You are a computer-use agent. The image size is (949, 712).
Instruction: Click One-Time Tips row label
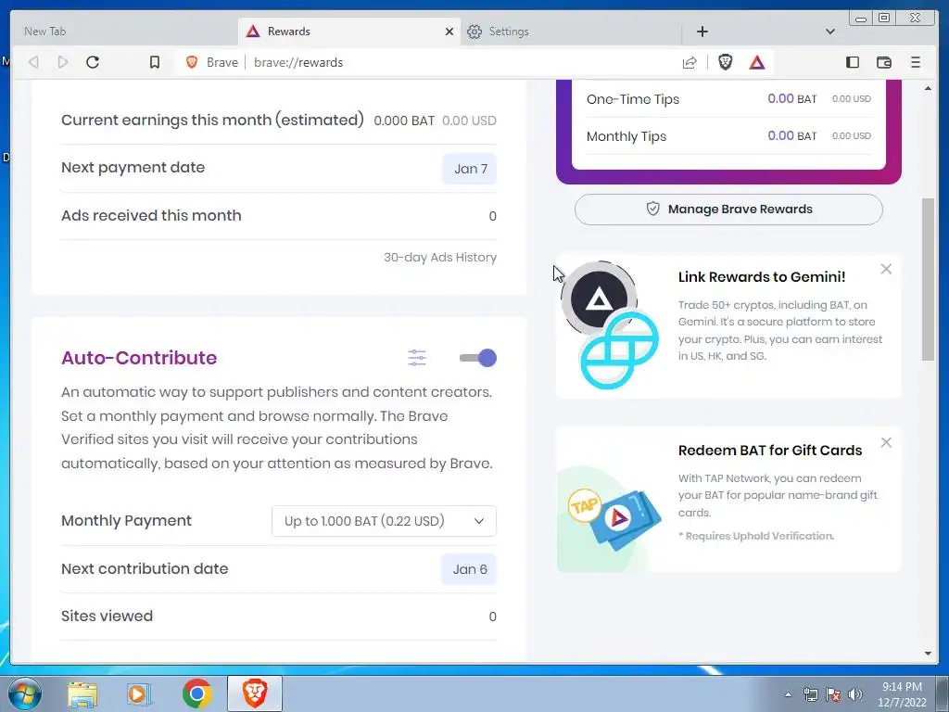(632, 99)
